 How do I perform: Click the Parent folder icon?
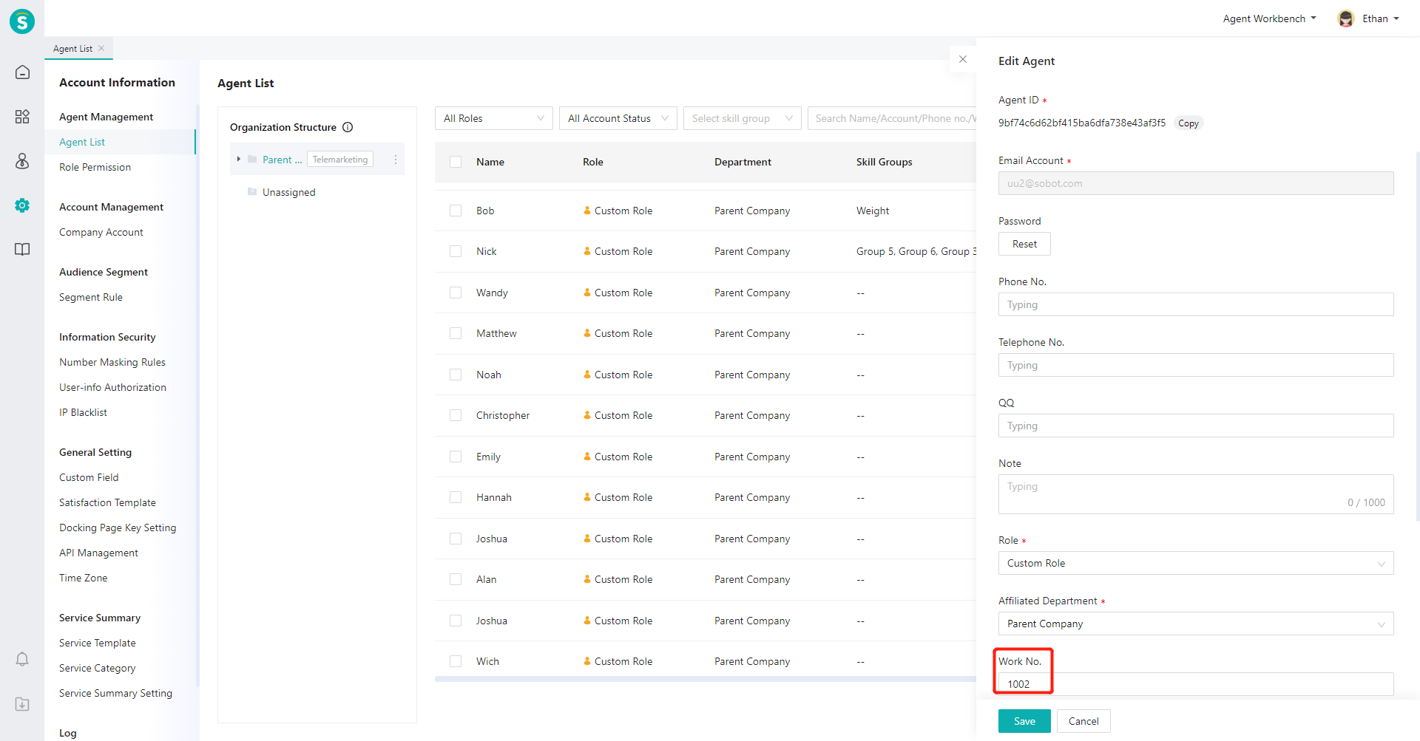point(252,160)
